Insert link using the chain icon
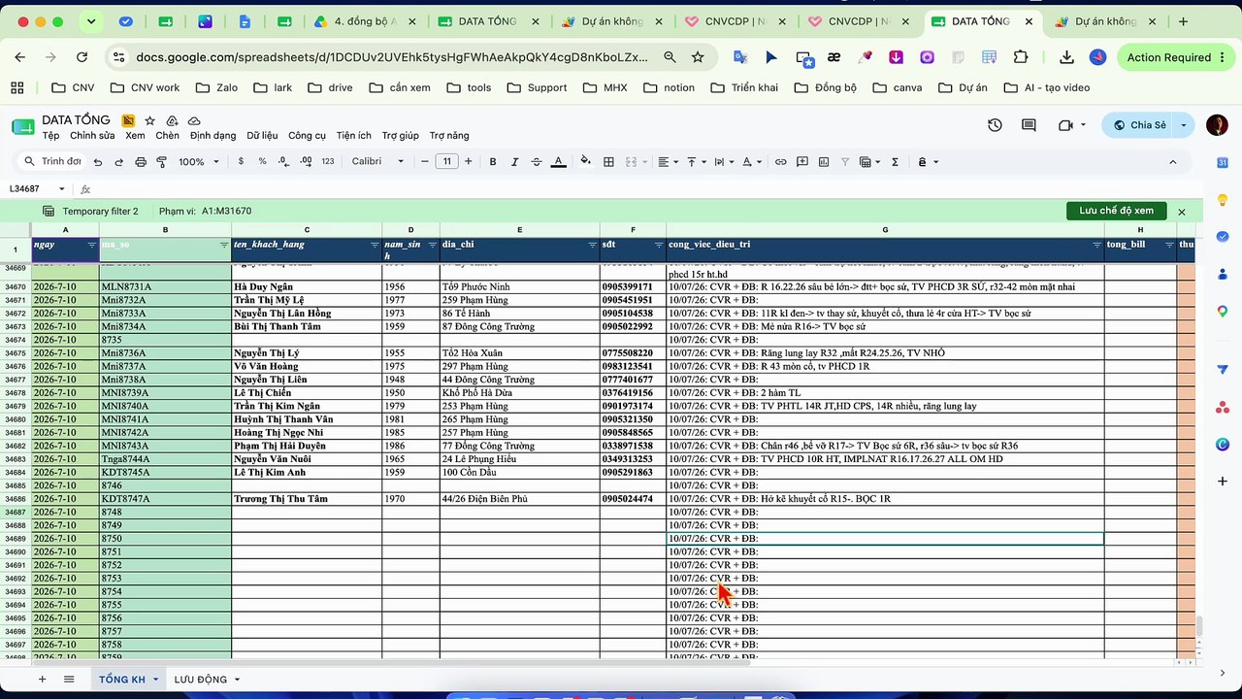This screenshot has width=1242, height=699. pos(780,162)
